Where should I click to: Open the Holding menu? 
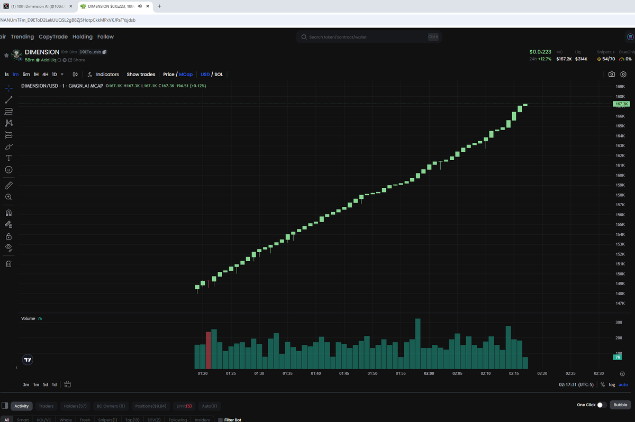coord(83,37)
